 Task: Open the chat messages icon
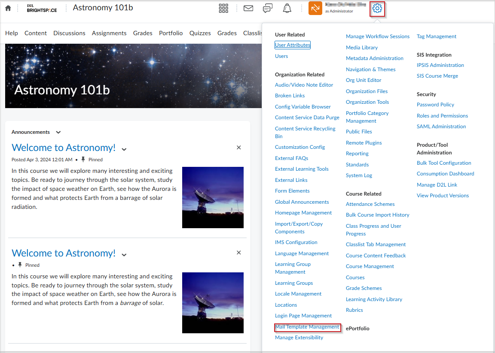tap(267, 8)
